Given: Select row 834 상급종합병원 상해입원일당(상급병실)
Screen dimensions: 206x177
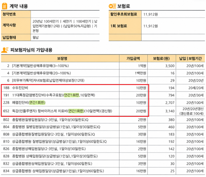Looking at the screenshot, I should coord(103,171).
